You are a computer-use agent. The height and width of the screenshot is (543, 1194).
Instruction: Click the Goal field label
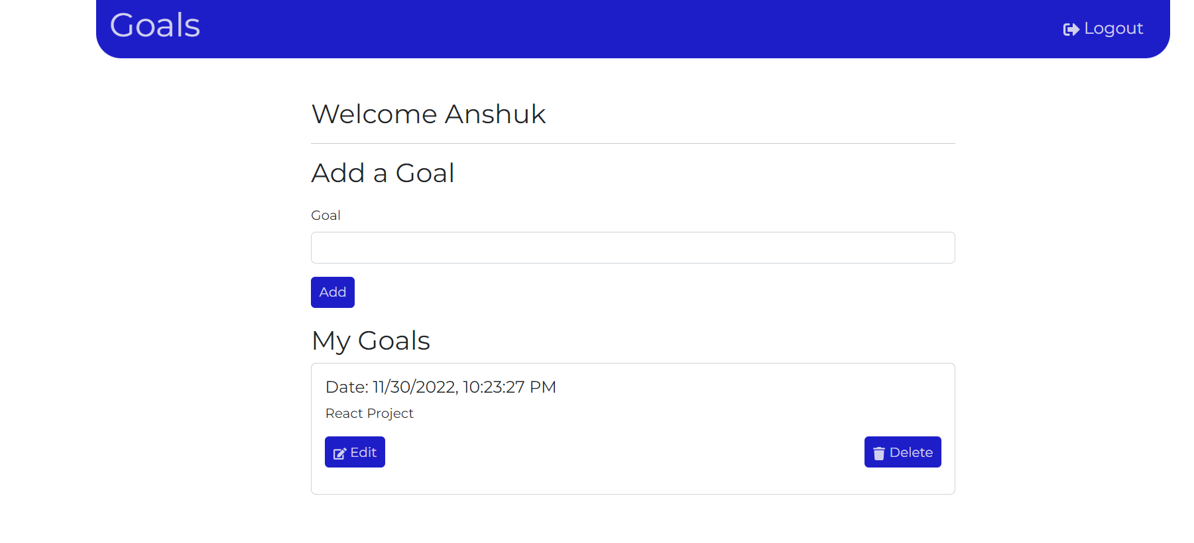(x=326, y=215)
